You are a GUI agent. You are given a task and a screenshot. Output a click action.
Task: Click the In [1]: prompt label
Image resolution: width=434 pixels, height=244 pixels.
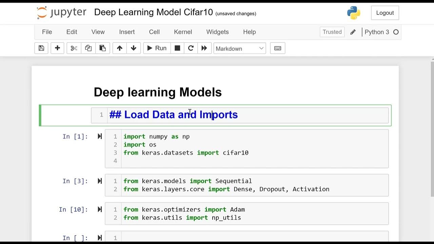(x=75, y=137)
